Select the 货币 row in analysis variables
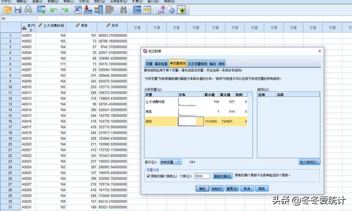Image resolution: width=352 pixels, height=211 pixels. 196,121
